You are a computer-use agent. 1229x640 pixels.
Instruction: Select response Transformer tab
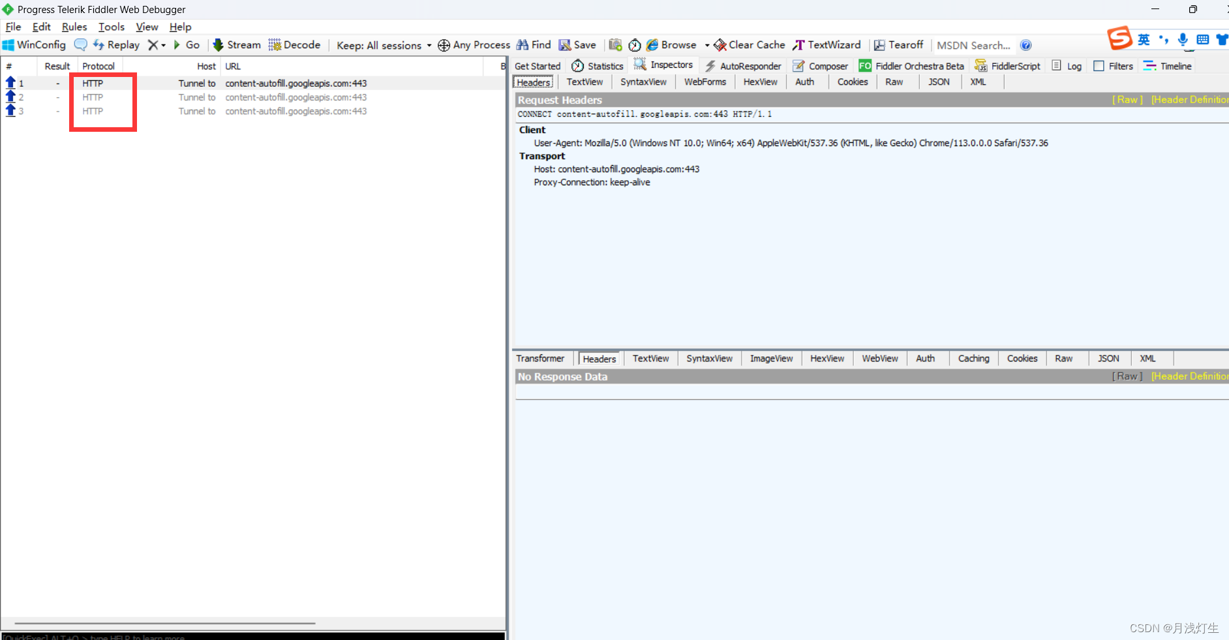540,358
